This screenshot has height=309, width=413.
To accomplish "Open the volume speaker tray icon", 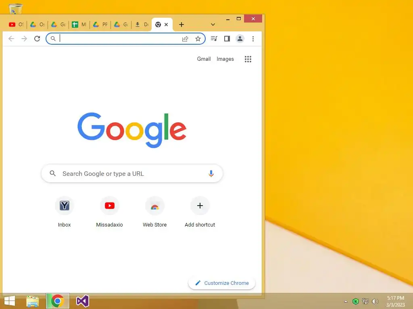I will (375, 301).
